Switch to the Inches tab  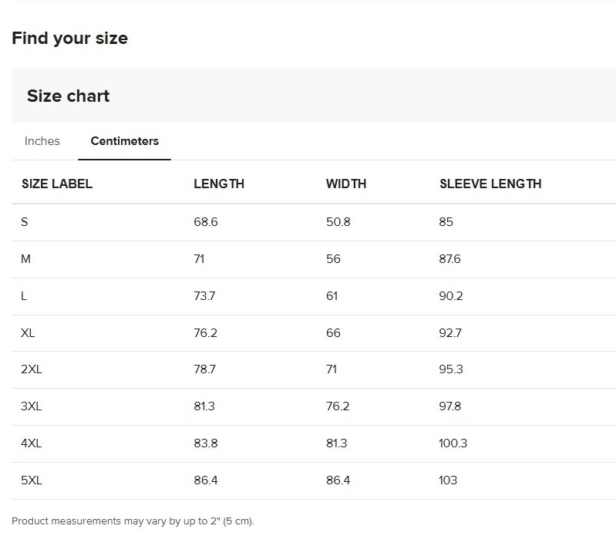click(42, 141)
